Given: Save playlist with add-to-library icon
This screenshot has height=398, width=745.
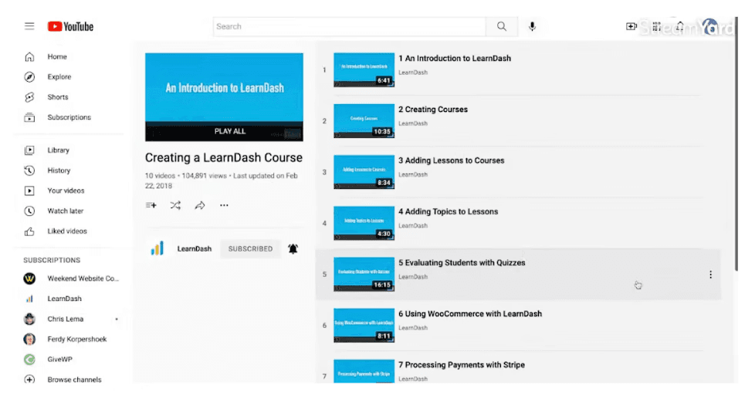Looking at the screenshot, I should coord(151,205).
